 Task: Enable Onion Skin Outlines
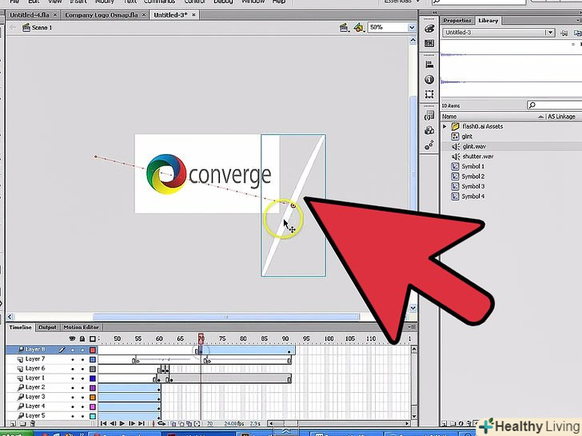[181, 423]
